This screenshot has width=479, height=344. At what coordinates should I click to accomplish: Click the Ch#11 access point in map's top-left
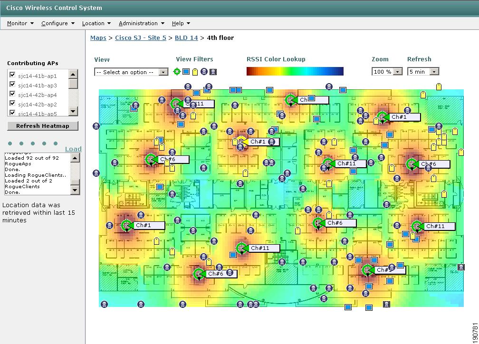(x=176, y=104)
